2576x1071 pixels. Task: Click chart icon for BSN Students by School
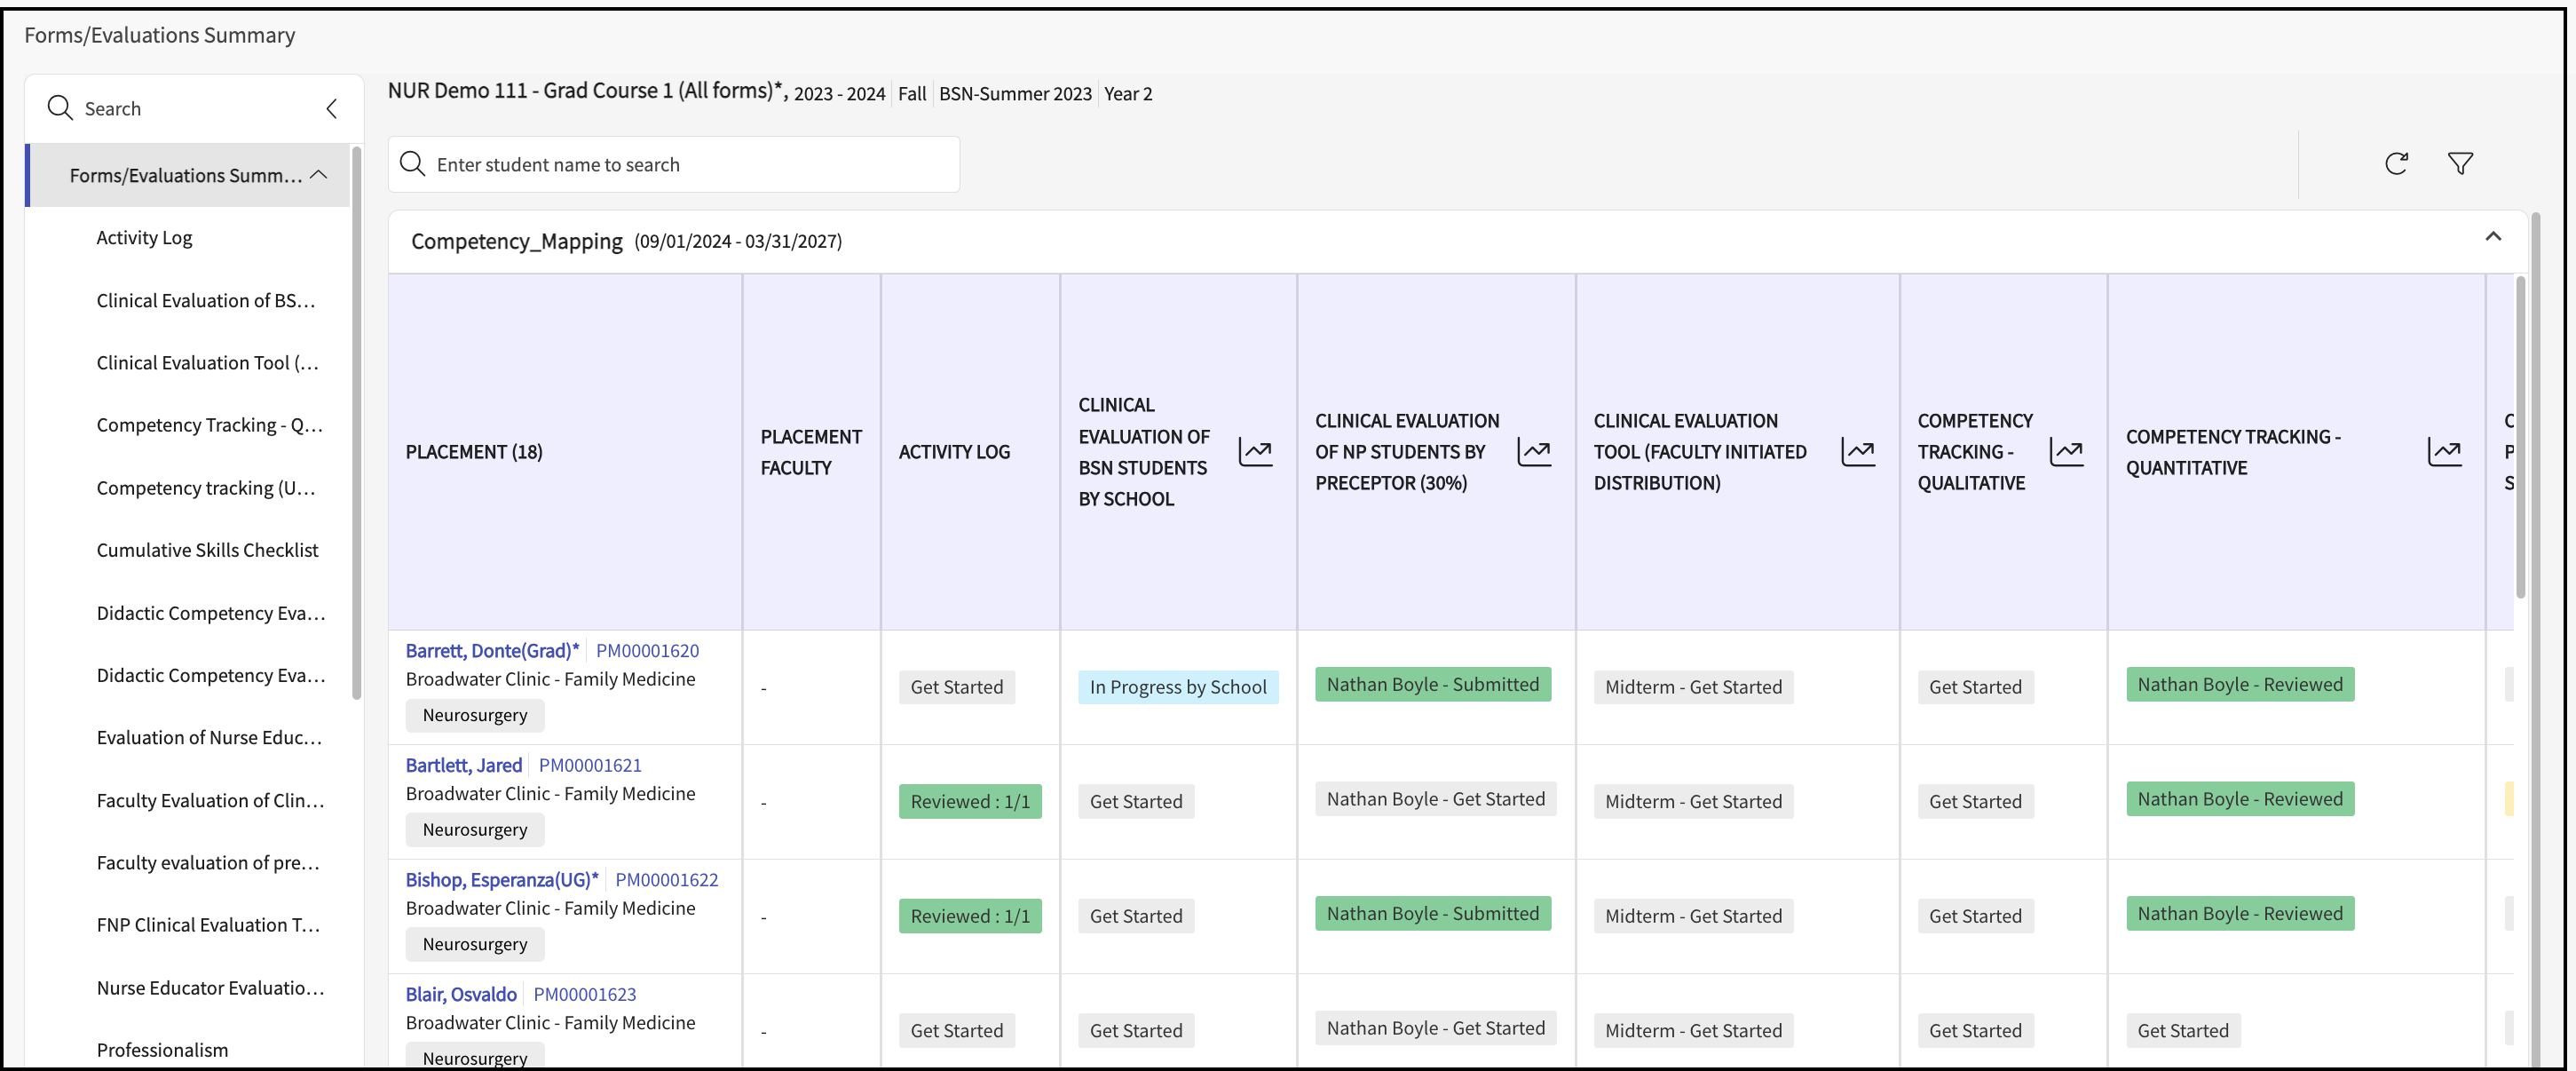pos(1255,452)
